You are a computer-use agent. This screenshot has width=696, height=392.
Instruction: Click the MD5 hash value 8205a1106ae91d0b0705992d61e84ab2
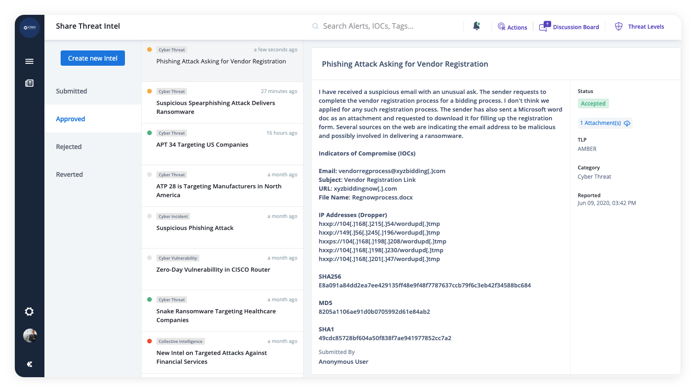coord(374,312)
